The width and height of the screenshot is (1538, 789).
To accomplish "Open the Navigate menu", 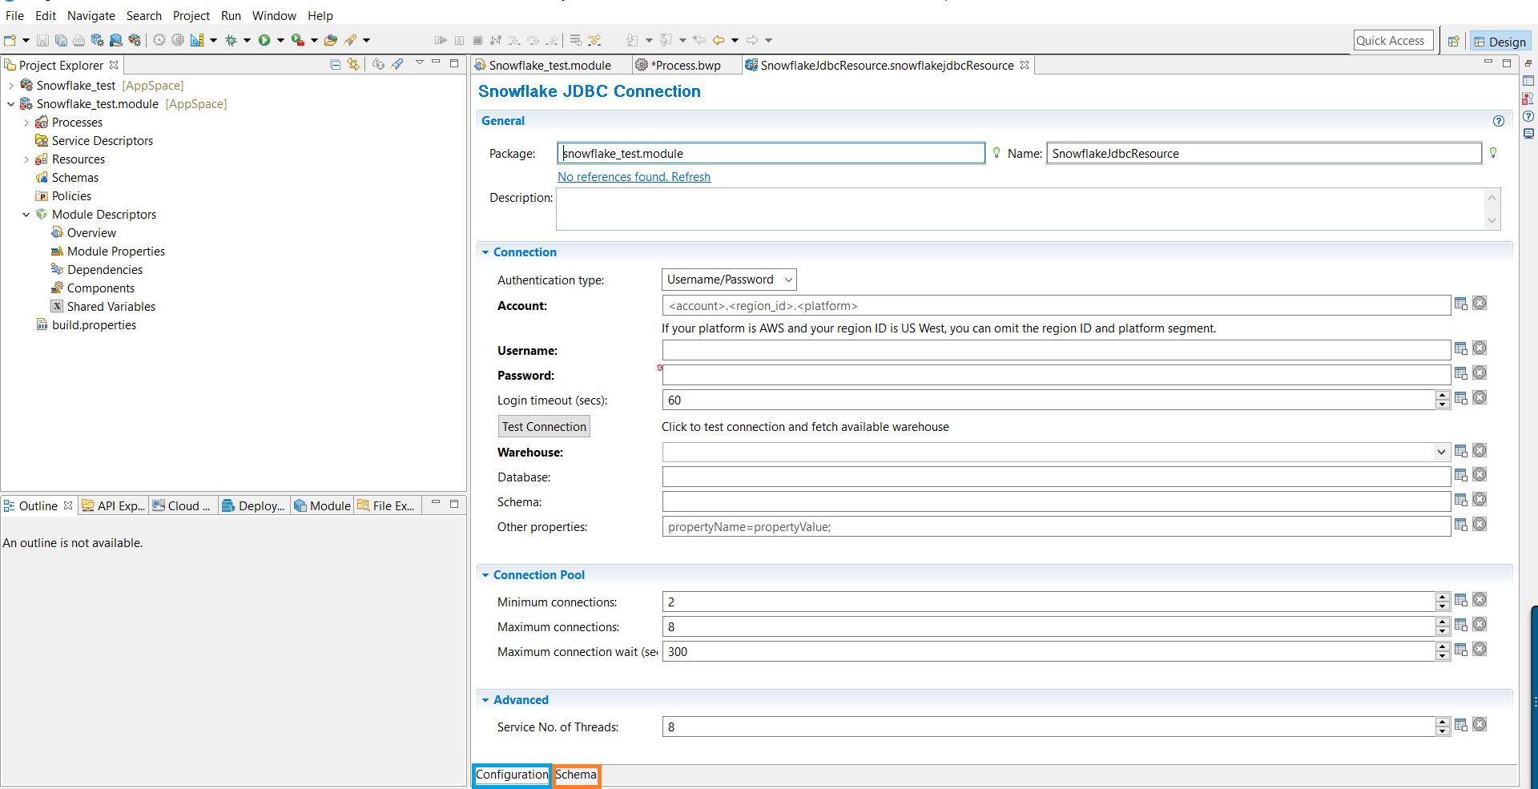I will 91,16.
